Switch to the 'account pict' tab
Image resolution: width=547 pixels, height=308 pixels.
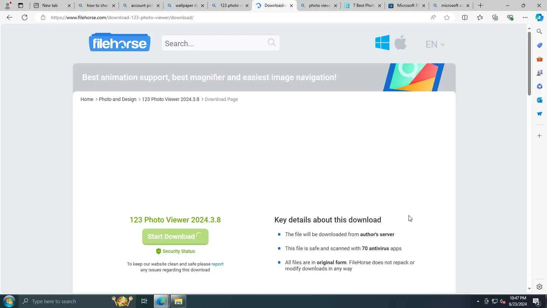(x=141, y=5)
